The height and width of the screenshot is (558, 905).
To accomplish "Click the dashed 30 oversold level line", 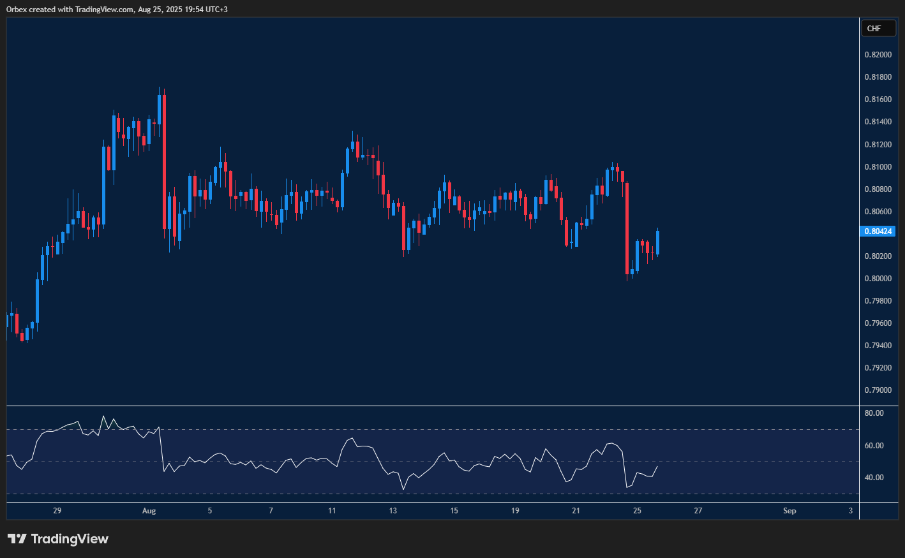I will point(383,493).
